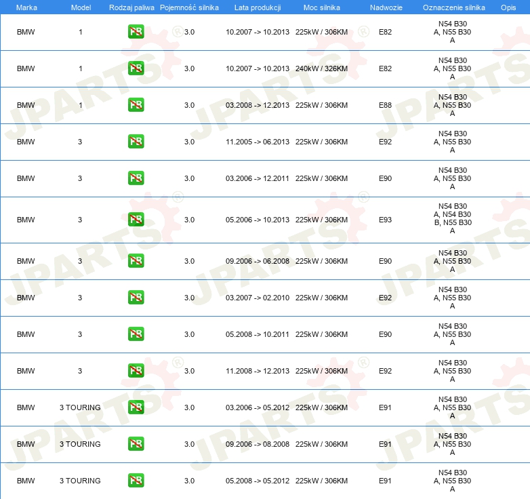Select the E93 body code cell
This screenshot has height=499, width=530.
click(x=385, y=220)
